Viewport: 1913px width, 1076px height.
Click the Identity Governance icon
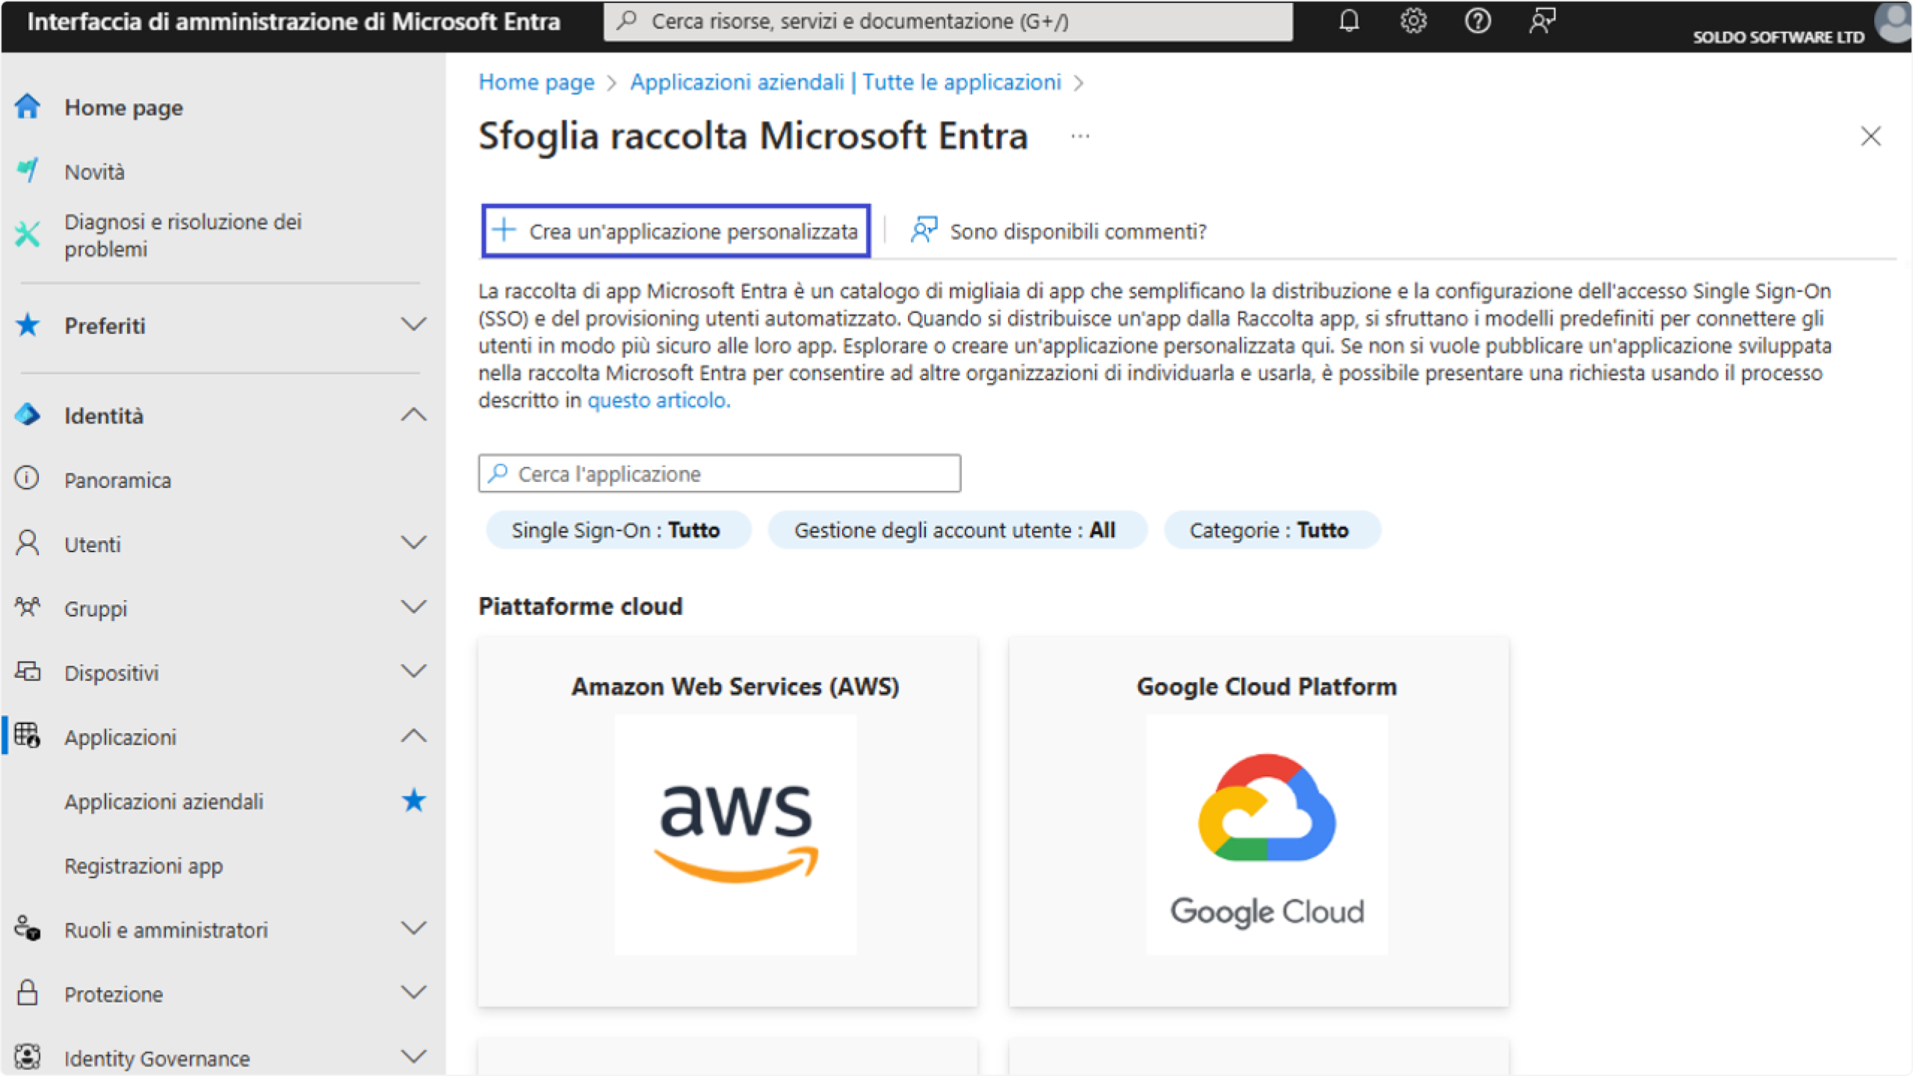click(x=28, y=1057)
